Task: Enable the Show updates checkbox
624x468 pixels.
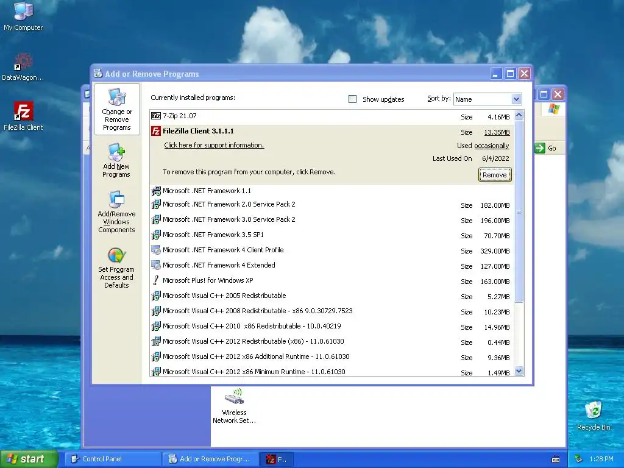Action: tap(352, 99)
